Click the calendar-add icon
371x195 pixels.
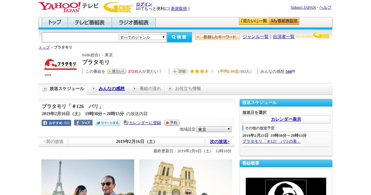point(126,123)
